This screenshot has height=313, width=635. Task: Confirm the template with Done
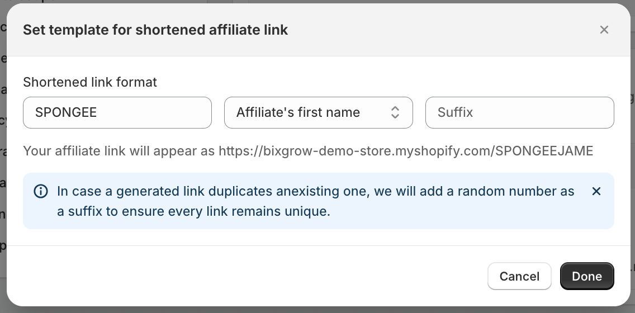(x=587, y=276)
